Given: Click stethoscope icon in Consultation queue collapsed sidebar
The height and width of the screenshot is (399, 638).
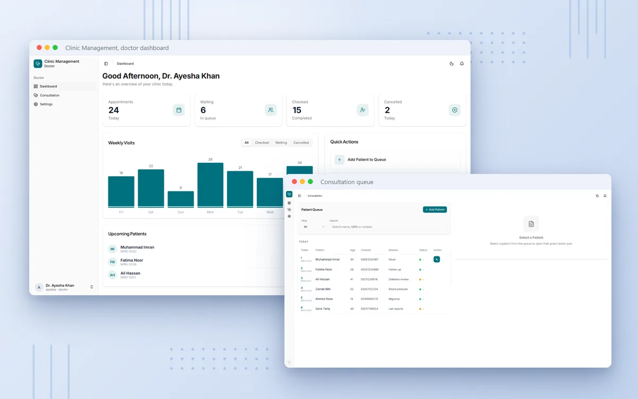Looking at the screenshot, I should point(289,210).
